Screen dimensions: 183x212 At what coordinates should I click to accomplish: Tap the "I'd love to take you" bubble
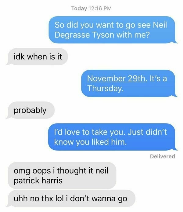pos(113,137)
